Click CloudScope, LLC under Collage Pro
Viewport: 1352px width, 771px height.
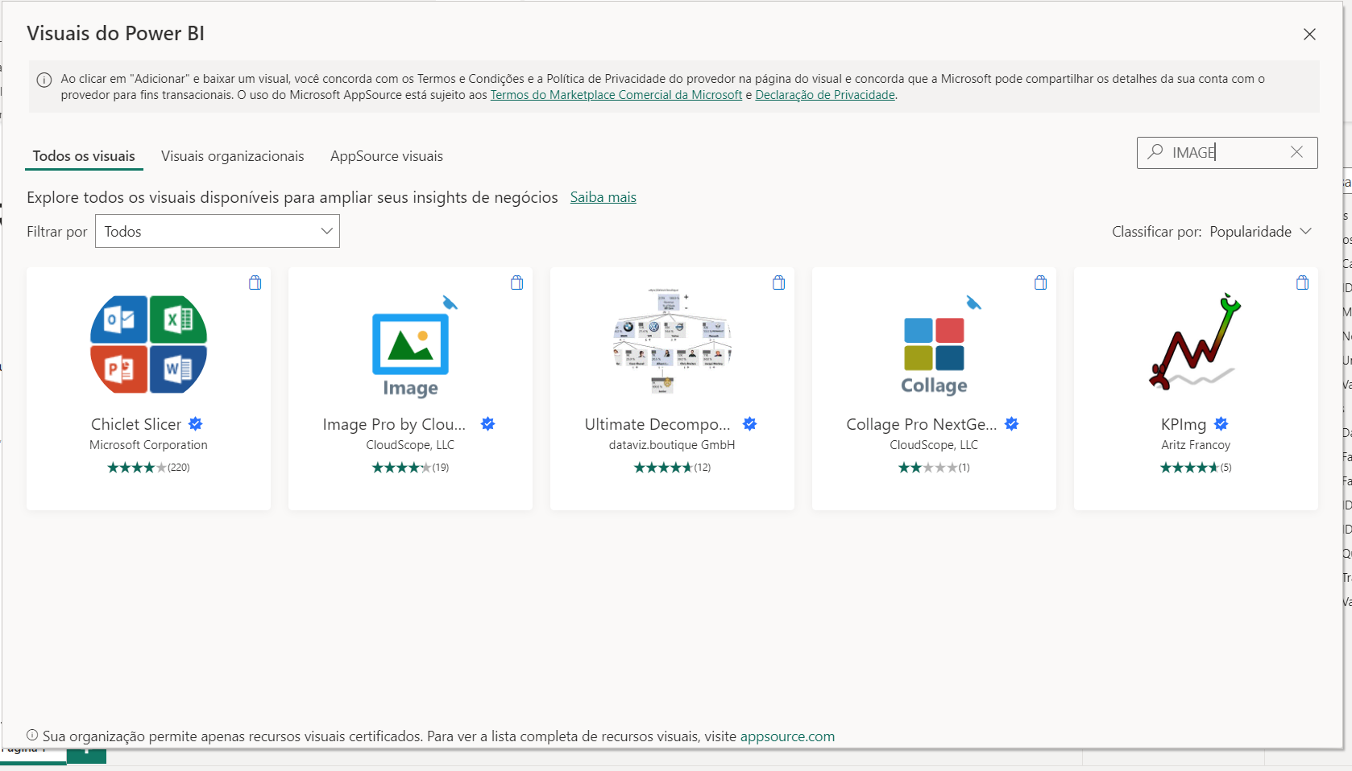point(934,445)
